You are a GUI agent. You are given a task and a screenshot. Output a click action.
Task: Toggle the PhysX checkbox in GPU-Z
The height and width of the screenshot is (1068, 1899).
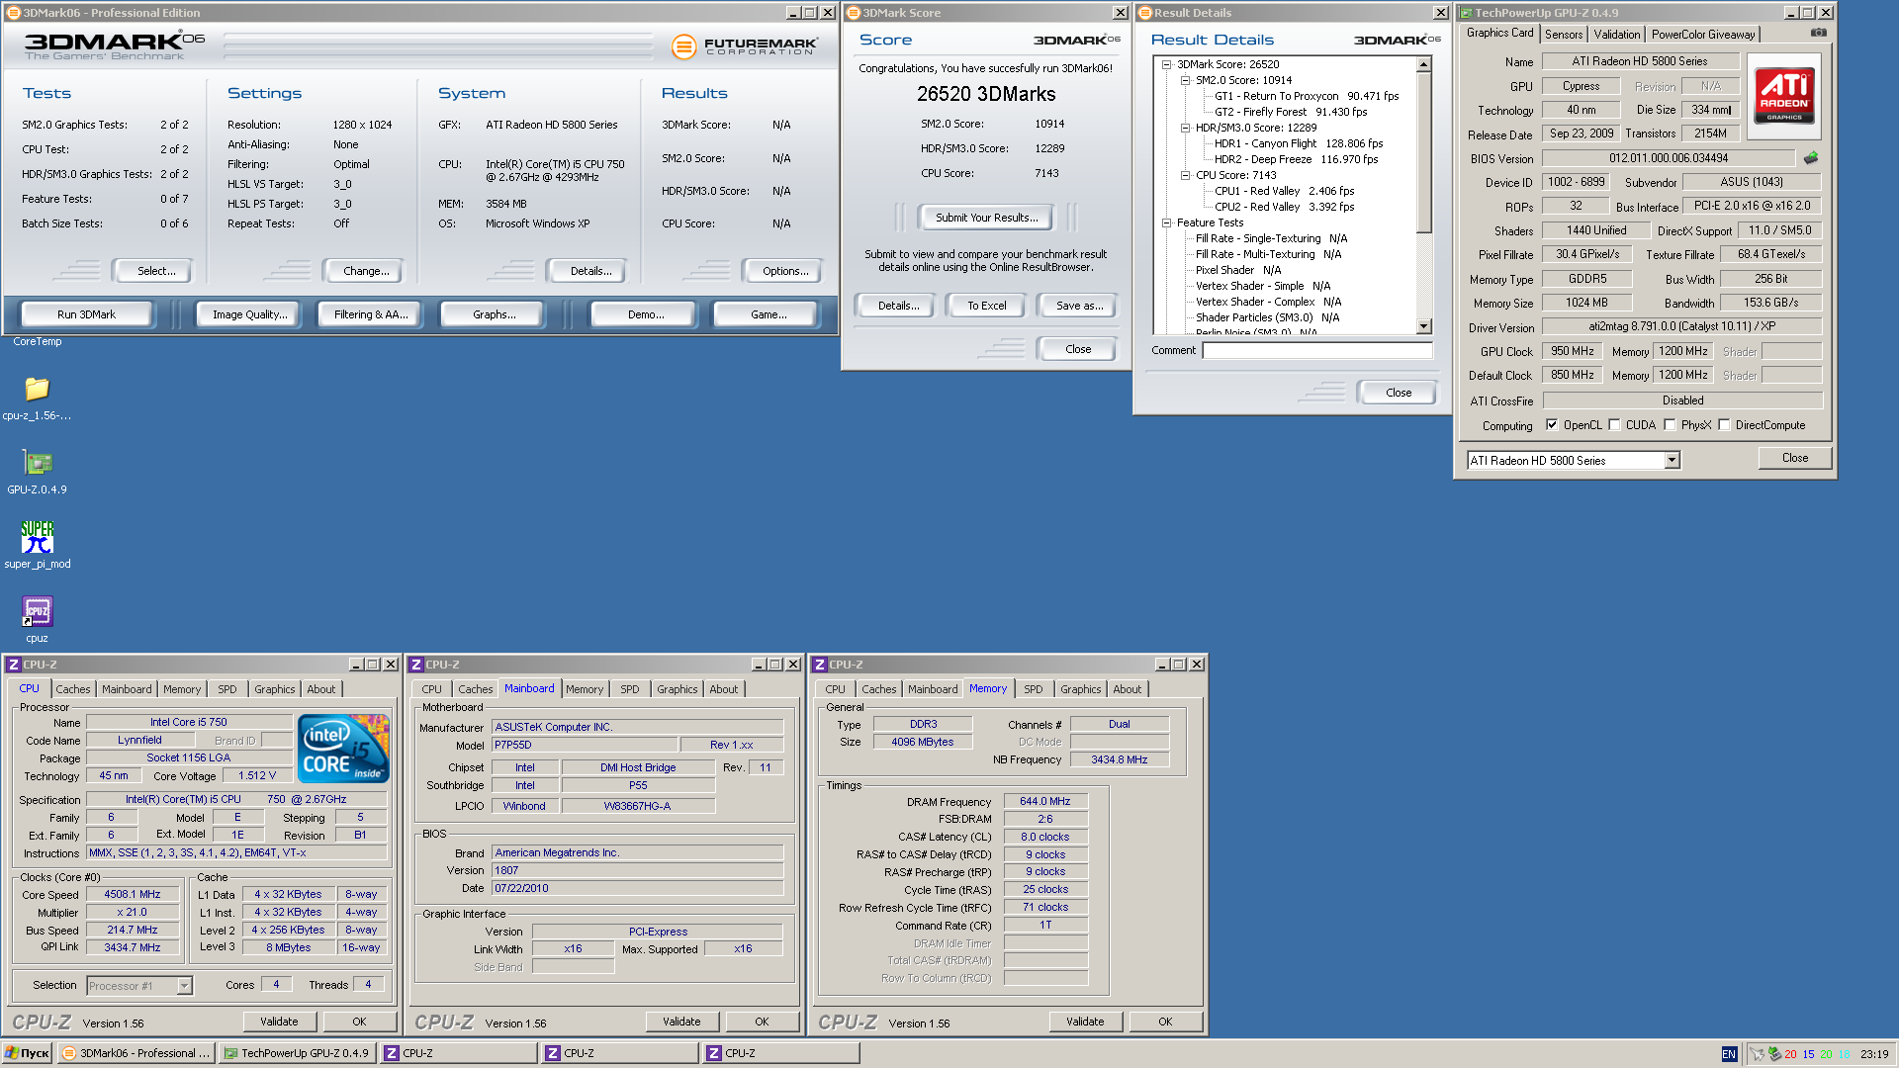click(x=1670, y=425)
